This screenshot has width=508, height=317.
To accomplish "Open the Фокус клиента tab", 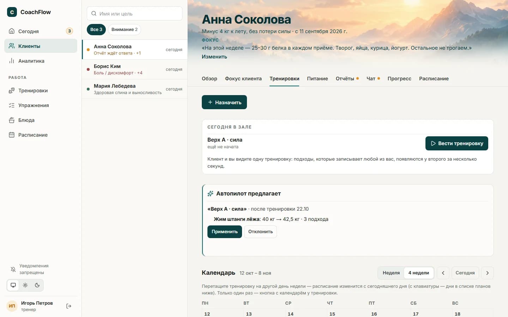I will tap(243, 79).
